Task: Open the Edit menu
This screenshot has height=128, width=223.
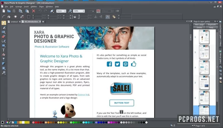Action: pyautogui.click(x=11, y=6)
